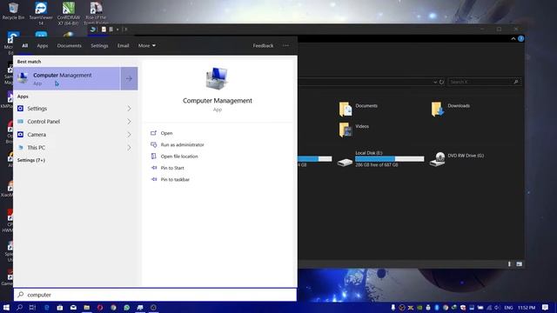
Task: Click the Settings app icon in results
Action: pyautogui.click(x=21, y=109)
